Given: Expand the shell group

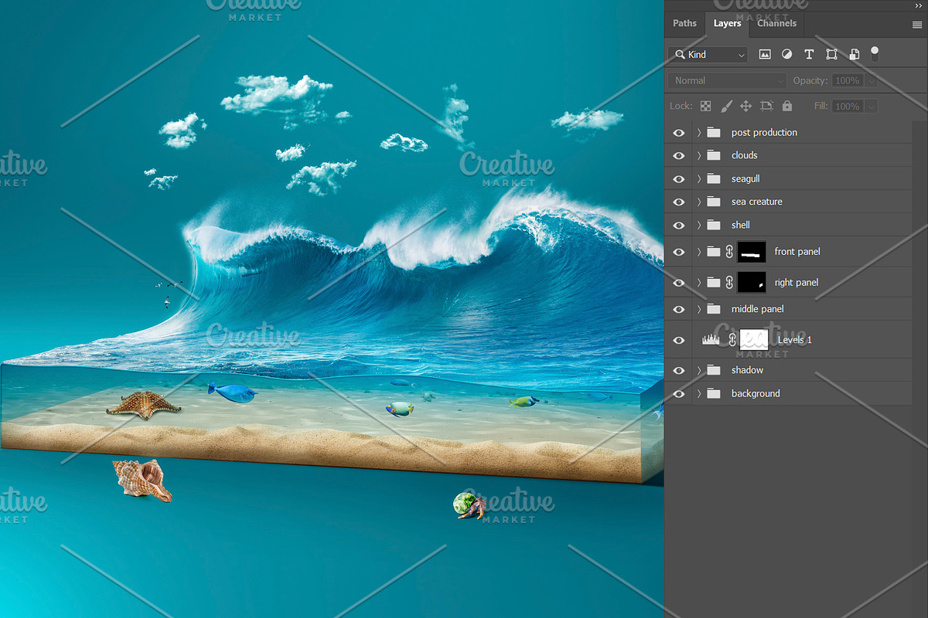Looking at the screenshot, I should tap(699, 225).
